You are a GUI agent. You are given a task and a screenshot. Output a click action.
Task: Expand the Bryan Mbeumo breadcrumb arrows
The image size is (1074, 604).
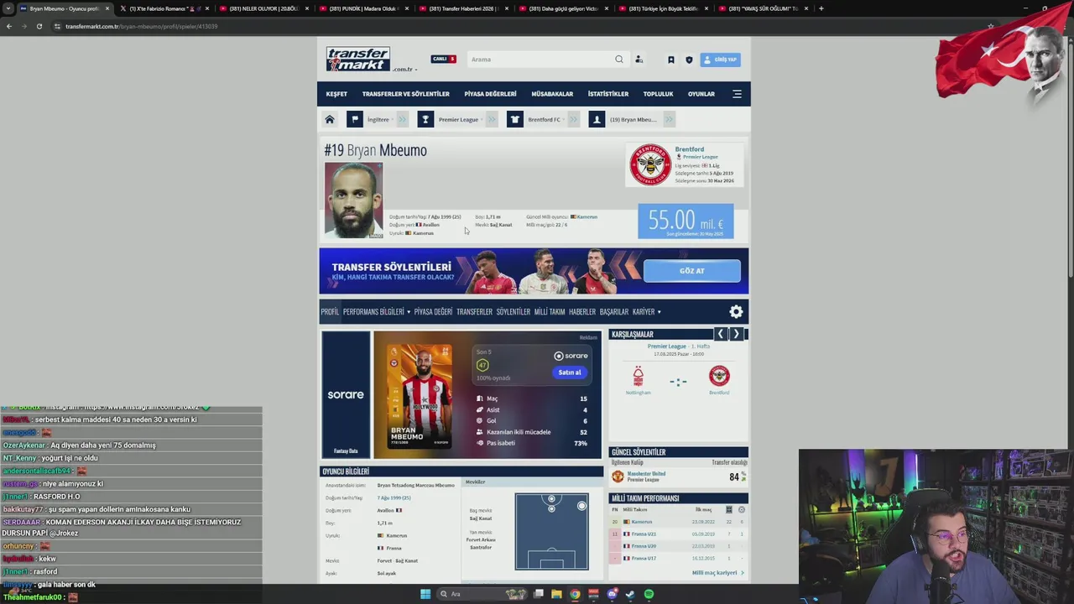tap(670, 119)
